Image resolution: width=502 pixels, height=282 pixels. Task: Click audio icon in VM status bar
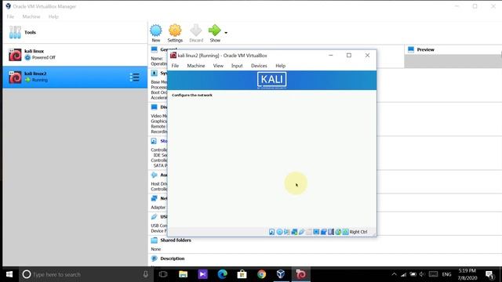click(287, 232)
